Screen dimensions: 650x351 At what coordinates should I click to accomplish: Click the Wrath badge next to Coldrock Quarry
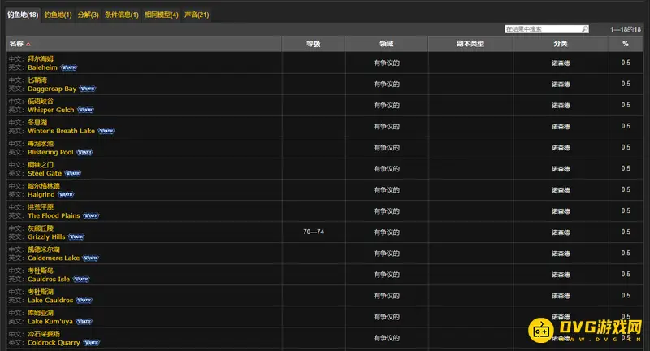(91, 342)
